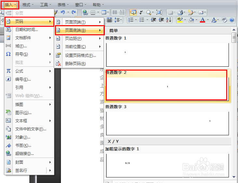The image size is (238, 183).
Task: Click the columns layout toolbar icon
Action: point(115,12)
